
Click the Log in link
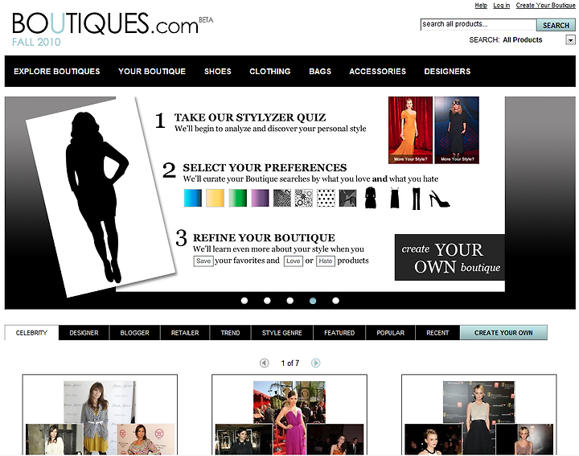[x=502, y=5]
